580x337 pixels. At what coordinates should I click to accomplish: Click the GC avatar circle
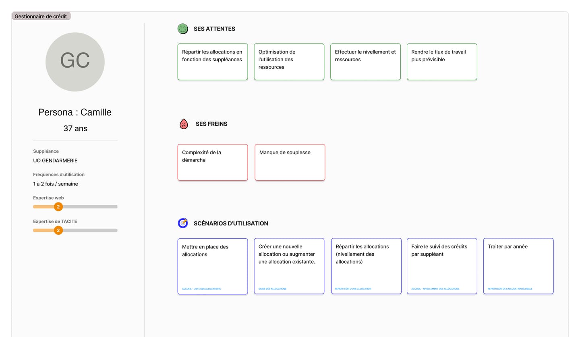coord(75,62)
